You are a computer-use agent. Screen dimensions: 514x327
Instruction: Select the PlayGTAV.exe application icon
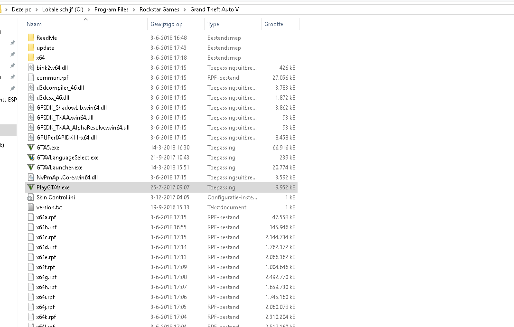click(x=31, y=187)
